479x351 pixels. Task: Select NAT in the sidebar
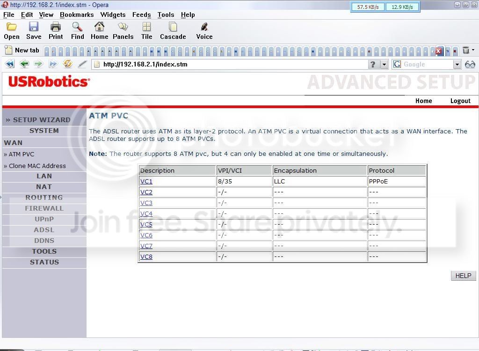(44, 187)
